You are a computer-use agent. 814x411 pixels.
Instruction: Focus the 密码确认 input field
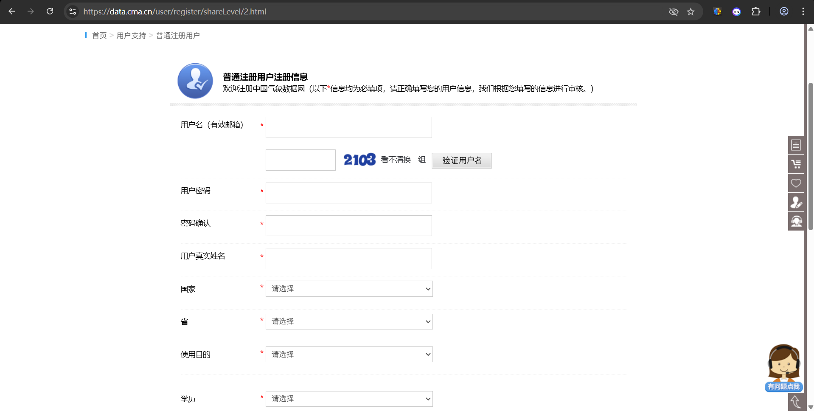[349, 225]
